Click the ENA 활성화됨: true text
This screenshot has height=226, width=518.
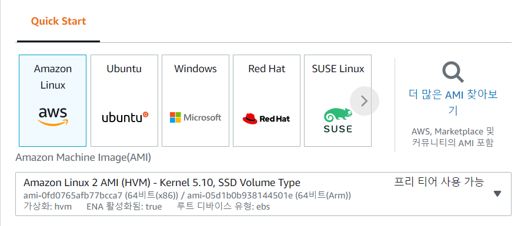click(124, 207)
